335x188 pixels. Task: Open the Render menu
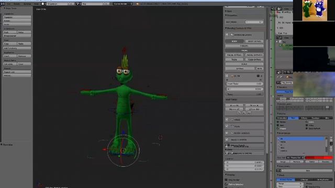coord(17,4)
